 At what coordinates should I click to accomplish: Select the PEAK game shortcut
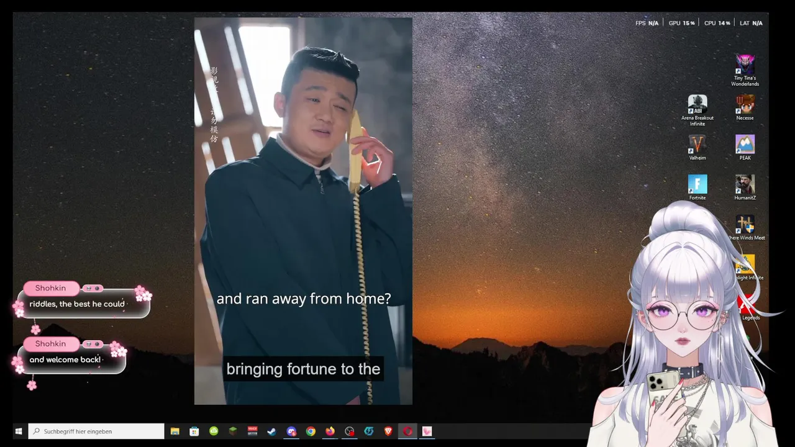(745, 148)
